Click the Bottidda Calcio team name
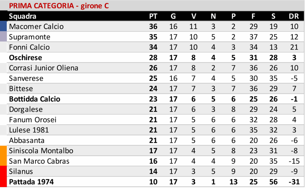This screenshot has width=306, height=189. (x=35, y=99)
